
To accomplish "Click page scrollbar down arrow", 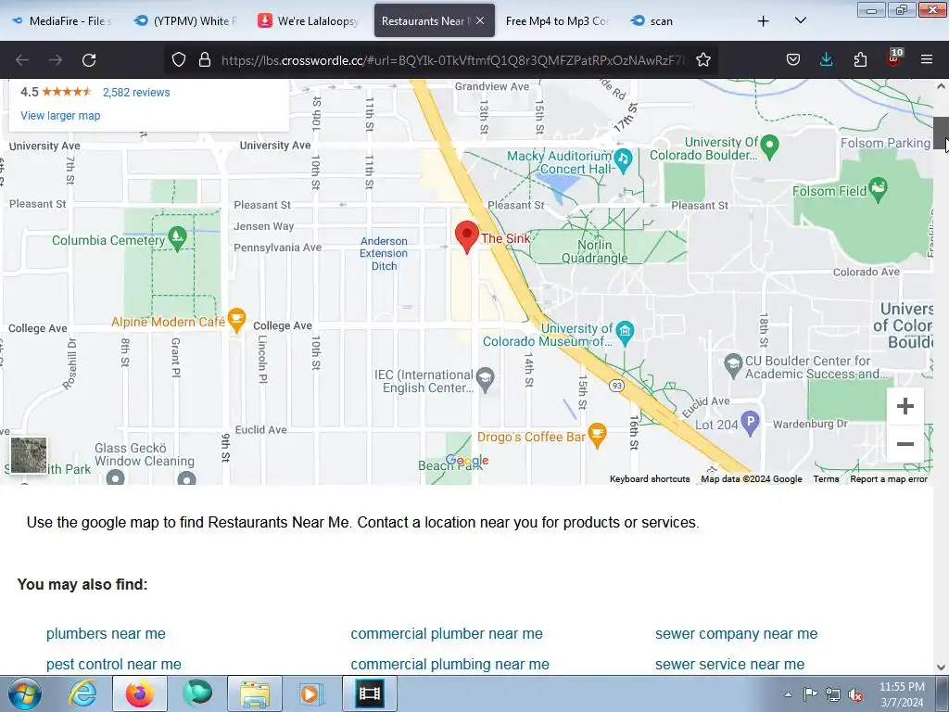I will (x=941, y=667).
